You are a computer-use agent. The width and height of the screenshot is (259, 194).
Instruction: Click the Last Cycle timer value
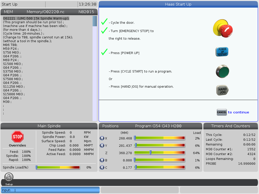[x=249, y=139]
